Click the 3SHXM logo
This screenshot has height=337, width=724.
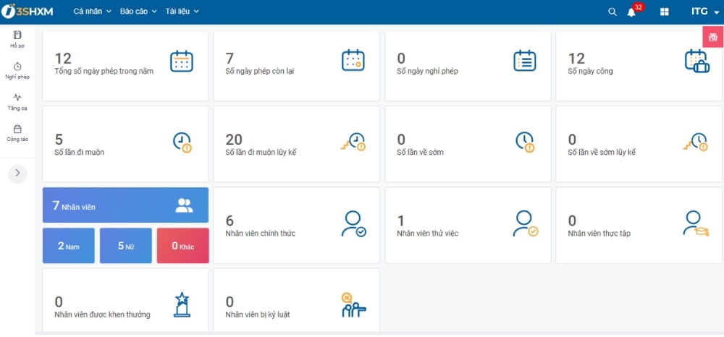pyautogui.click(x=28, y=12)
